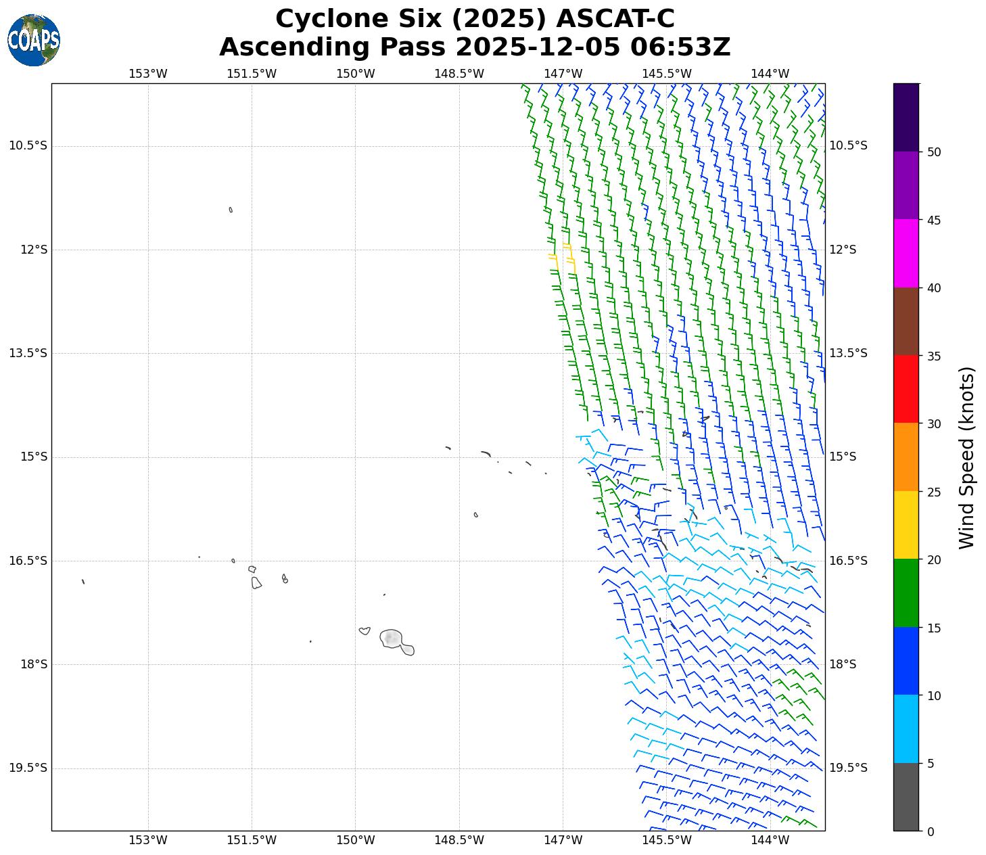Click the bottom axis 147°W label
Screen dimensions: 986x855
coord(563,840)
